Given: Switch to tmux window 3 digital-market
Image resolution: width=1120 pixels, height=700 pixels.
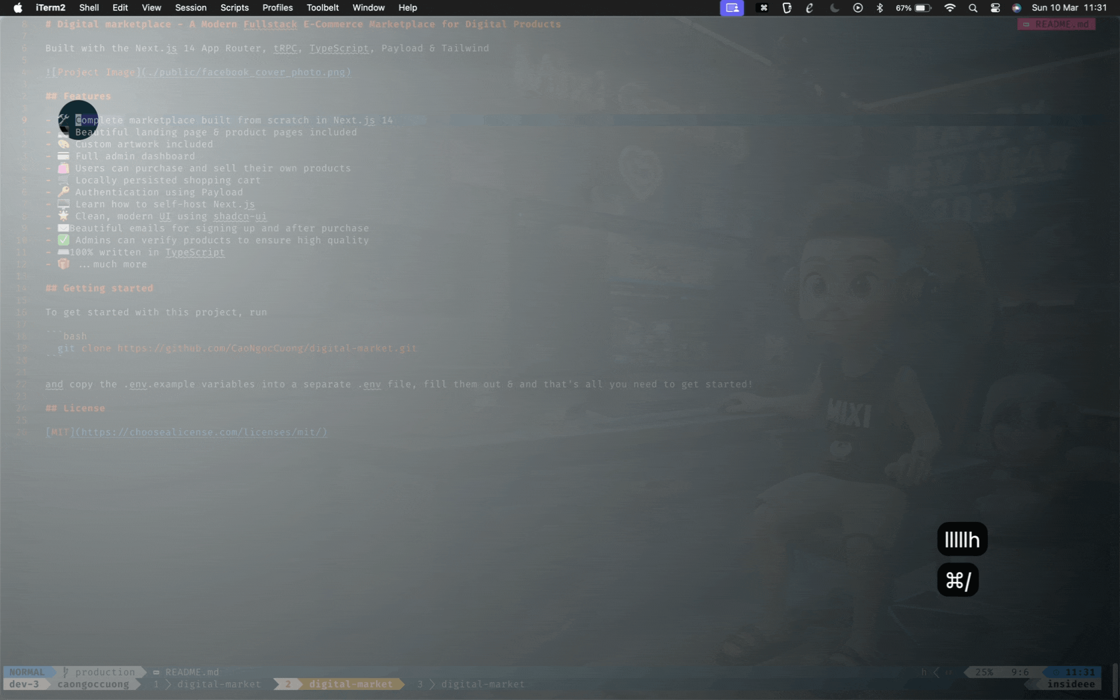Looking at the screenshot, I should pos(472,684).
